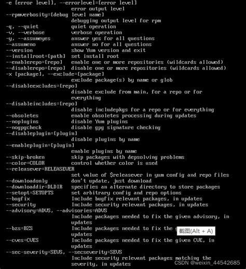This screenshot has width=246, height=269.
Task: Click the --cves=CVES option text
Action: 22,240
